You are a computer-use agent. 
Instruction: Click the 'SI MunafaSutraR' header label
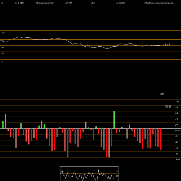(x=45, y=3)
